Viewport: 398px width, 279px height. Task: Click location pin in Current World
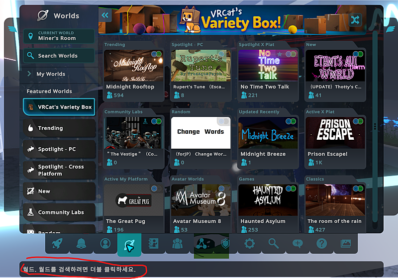click(x=30, y=36)
